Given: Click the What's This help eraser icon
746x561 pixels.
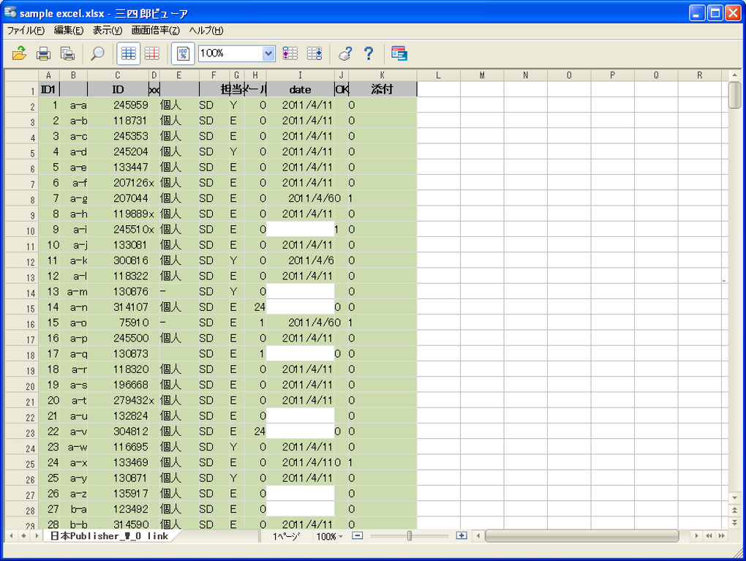Looking at the screenshot, I should coord(345,53).
